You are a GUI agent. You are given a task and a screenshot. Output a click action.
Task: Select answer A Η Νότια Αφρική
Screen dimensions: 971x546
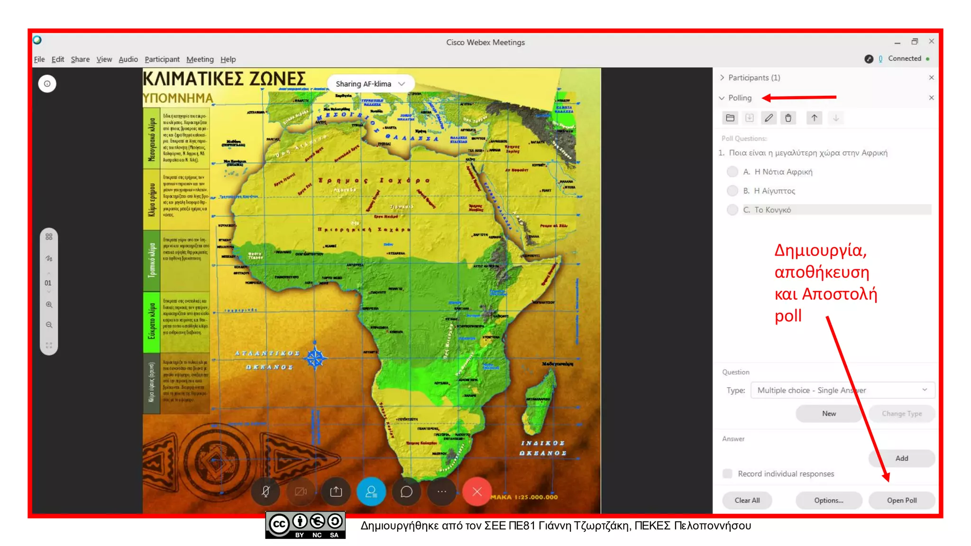(733, 172)
